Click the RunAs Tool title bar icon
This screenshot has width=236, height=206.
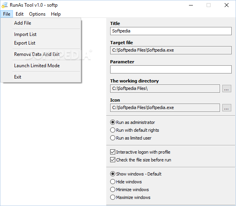pos(5,5)
